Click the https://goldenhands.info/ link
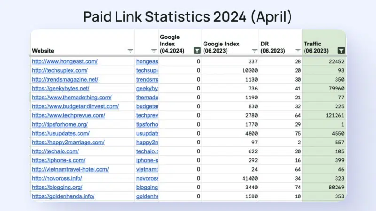 pos(63,196)
